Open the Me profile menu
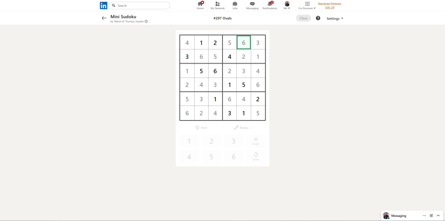This screenshot has width=445, height=221. (287, 5)
